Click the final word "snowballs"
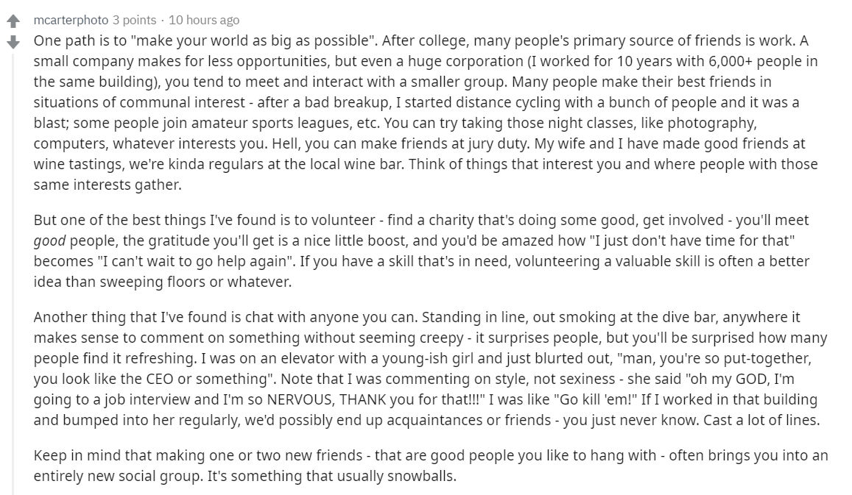Viewport: 852px width, 495px height. click(x=421, y=477)
